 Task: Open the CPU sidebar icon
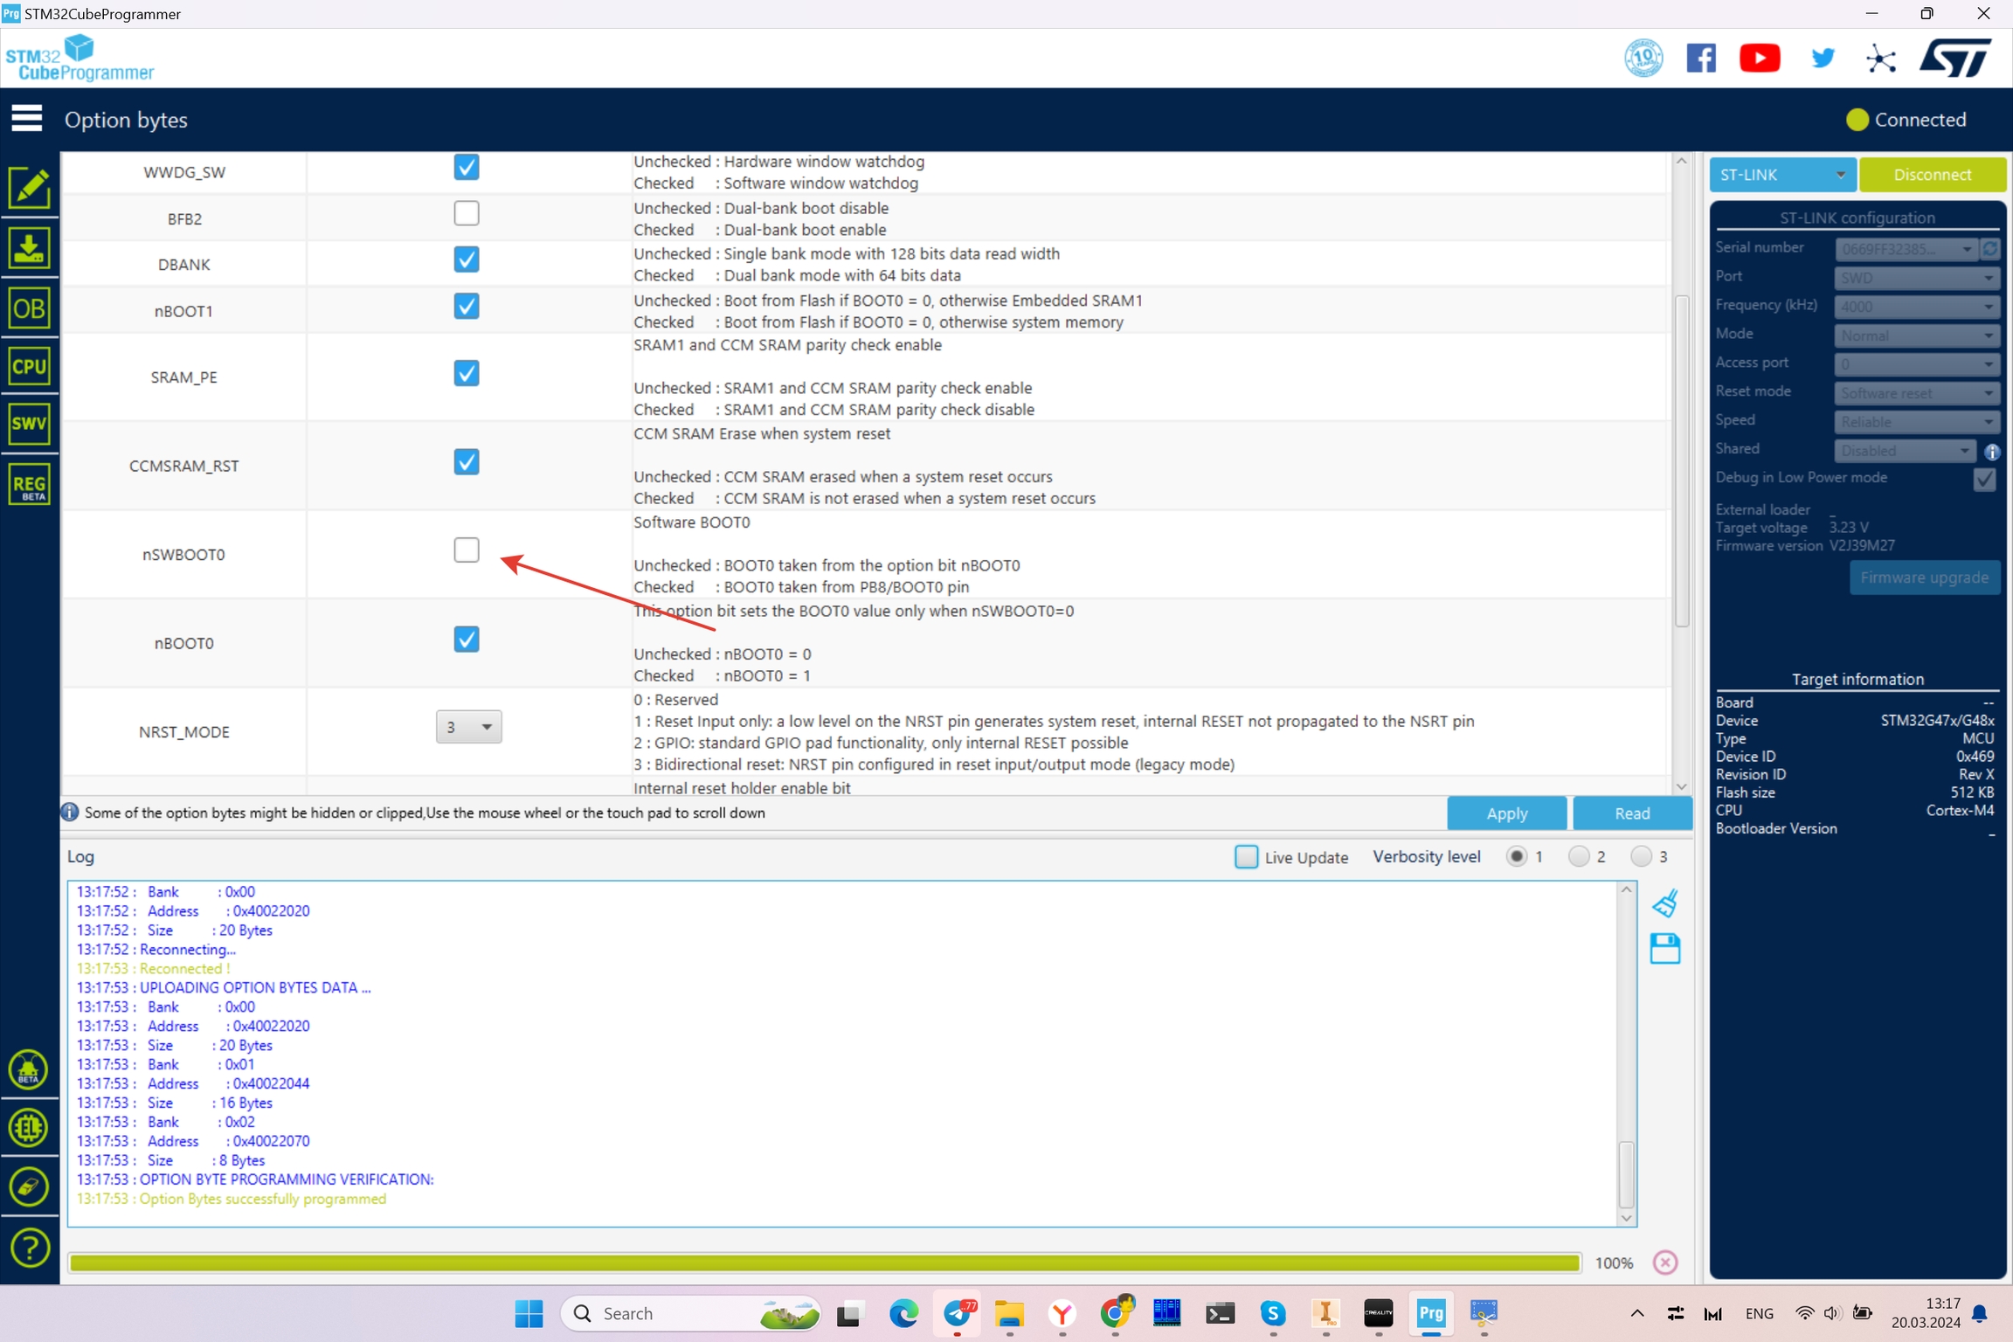click(30, 366)
